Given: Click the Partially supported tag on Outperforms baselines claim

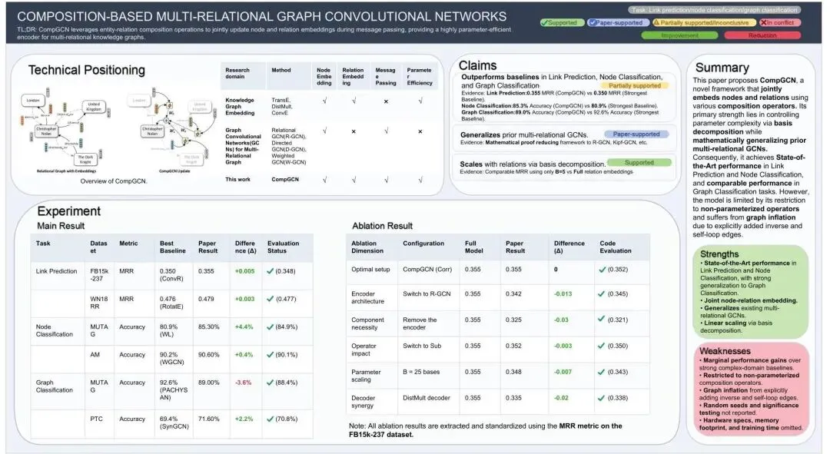Looking at the screenshot, I should click(x=635, y=85).
